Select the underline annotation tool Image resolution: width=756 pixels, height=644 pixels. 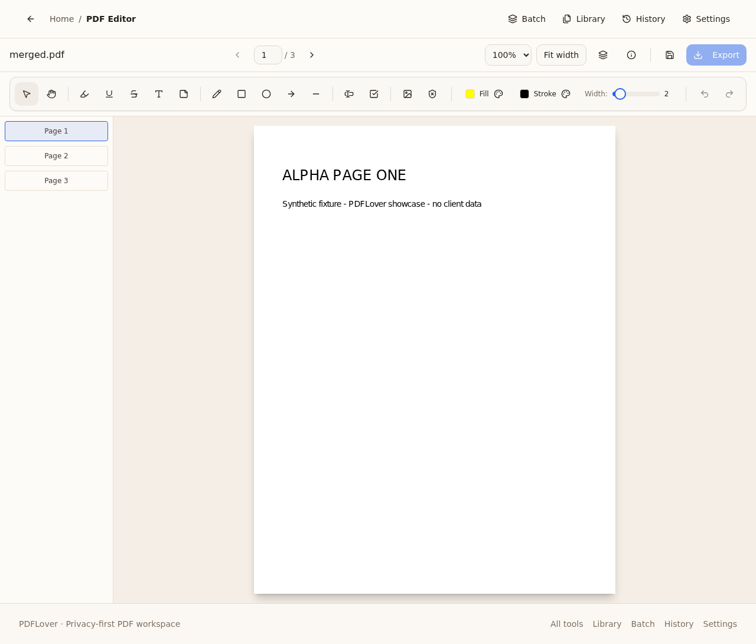click(x=109, y=94)
